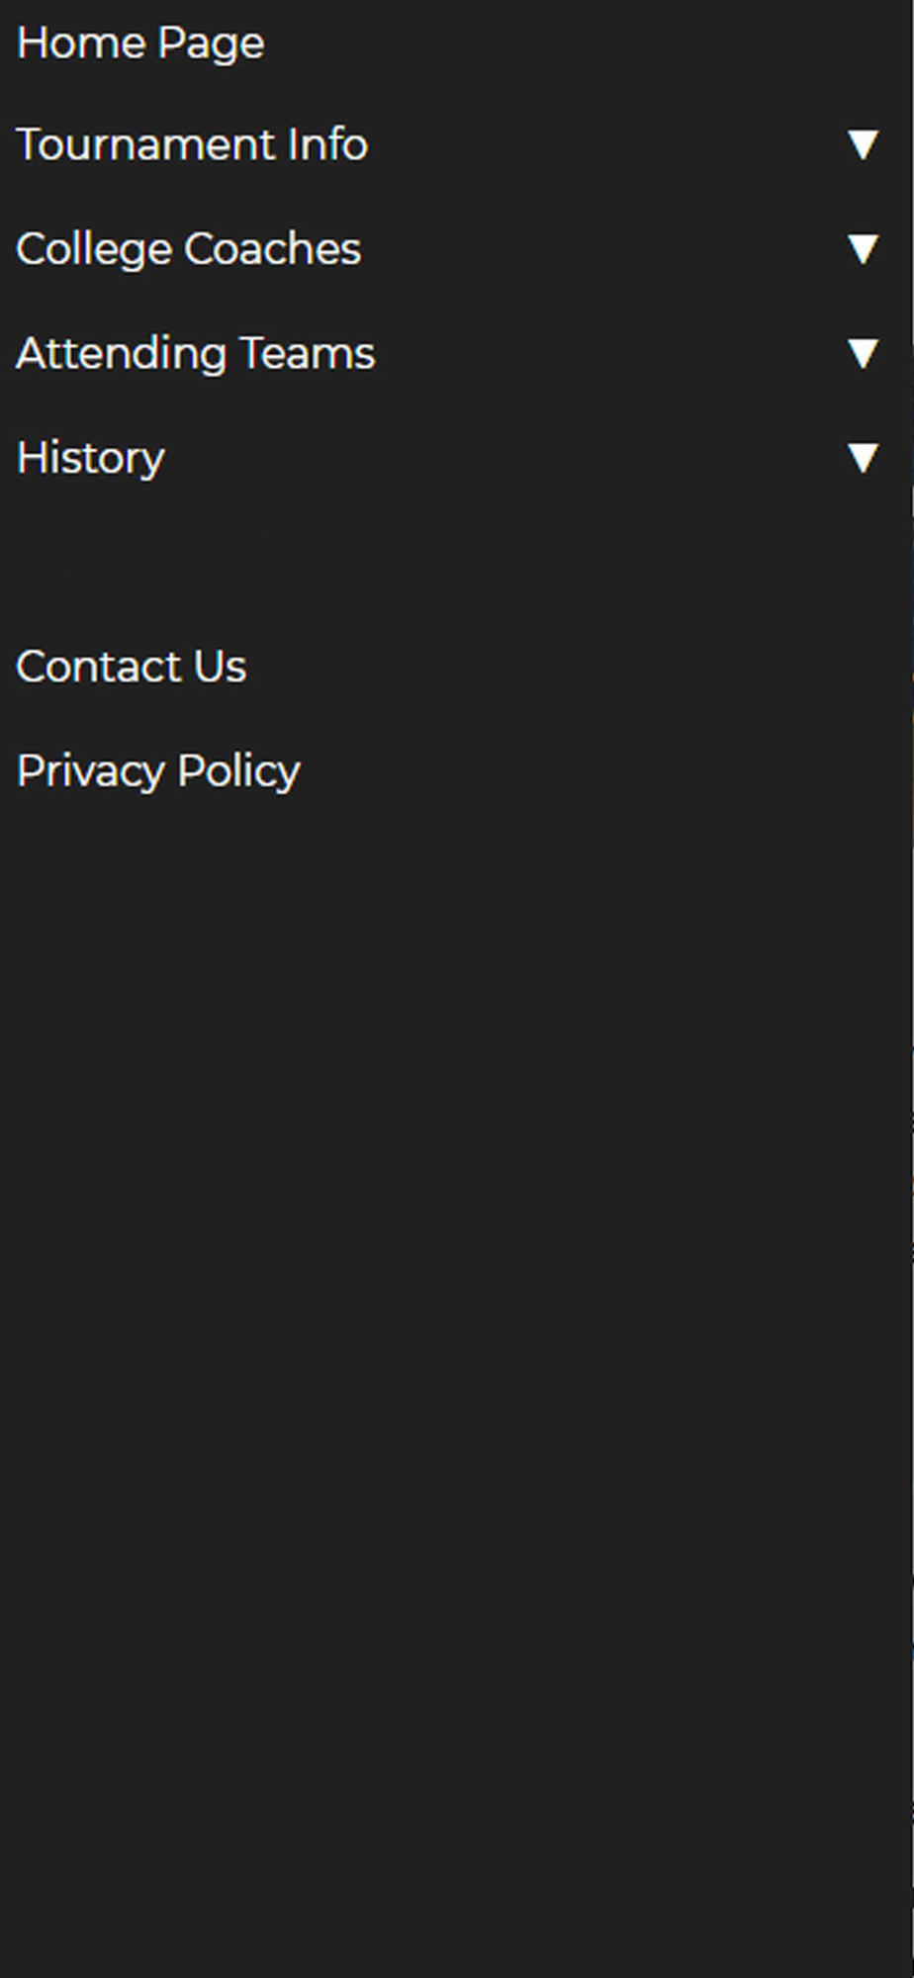Select the Attending Teams menu label
Screen dimensions: 914x1978
click(195, 353)
